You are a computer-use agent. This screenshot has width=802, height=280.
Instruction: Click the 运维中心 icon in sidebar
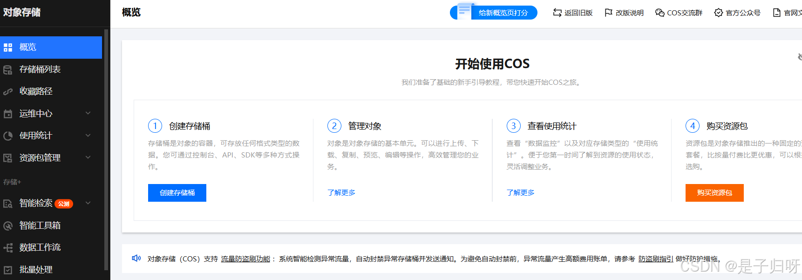click(x=8, y=114)
